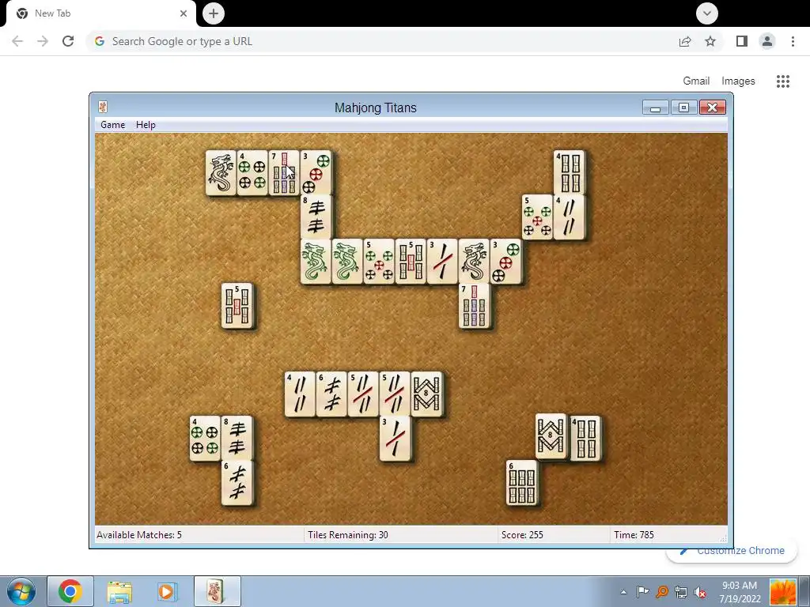Show the Chrome side panel
810x607 pixels.
coord(742,41)
